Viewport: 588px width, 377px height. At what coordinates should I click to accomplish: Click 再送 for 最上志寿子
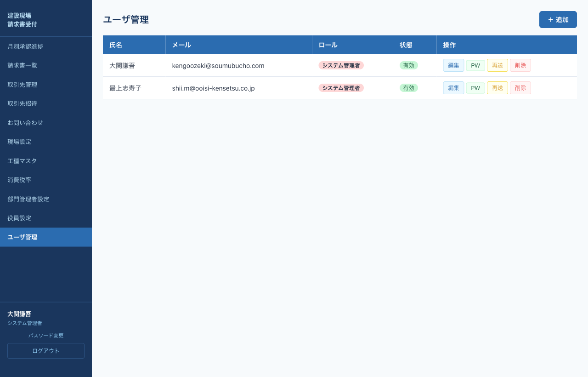tap(498, 88)
